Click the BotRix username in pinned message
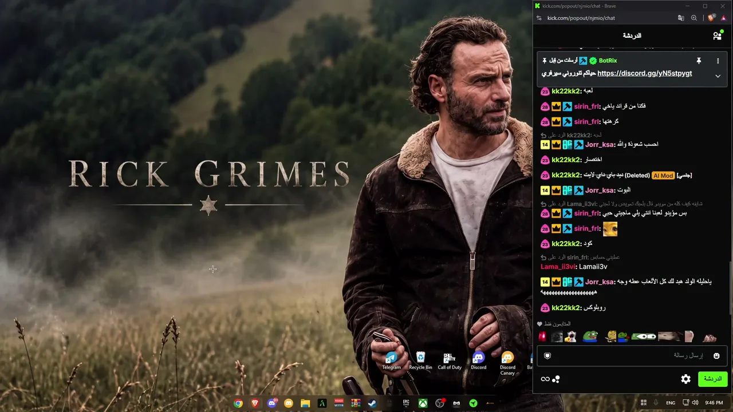This screenshot has height=412, width=733. pyautogui.click(x=608, y=61)
